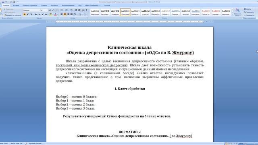Open the font size combo box

click(44, 10)
